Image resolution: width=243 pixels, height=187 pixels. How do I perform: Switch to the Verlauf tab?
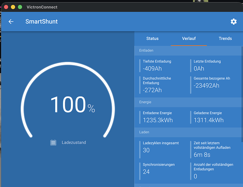(x=189, y=39)
